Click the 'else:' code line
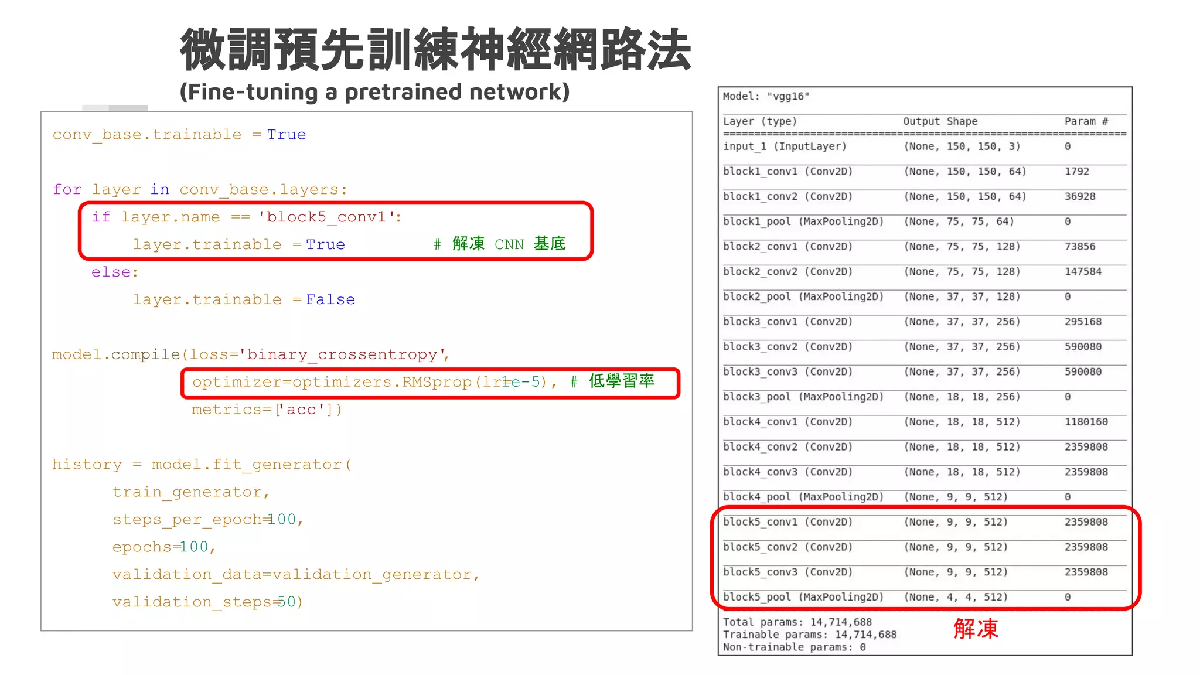The image size is (1200, 675). (115, 272)
